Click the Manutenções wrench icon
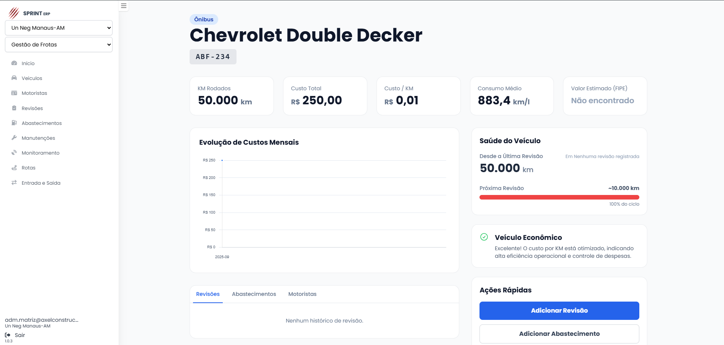724x345 pixels. (x=14, y=138)
